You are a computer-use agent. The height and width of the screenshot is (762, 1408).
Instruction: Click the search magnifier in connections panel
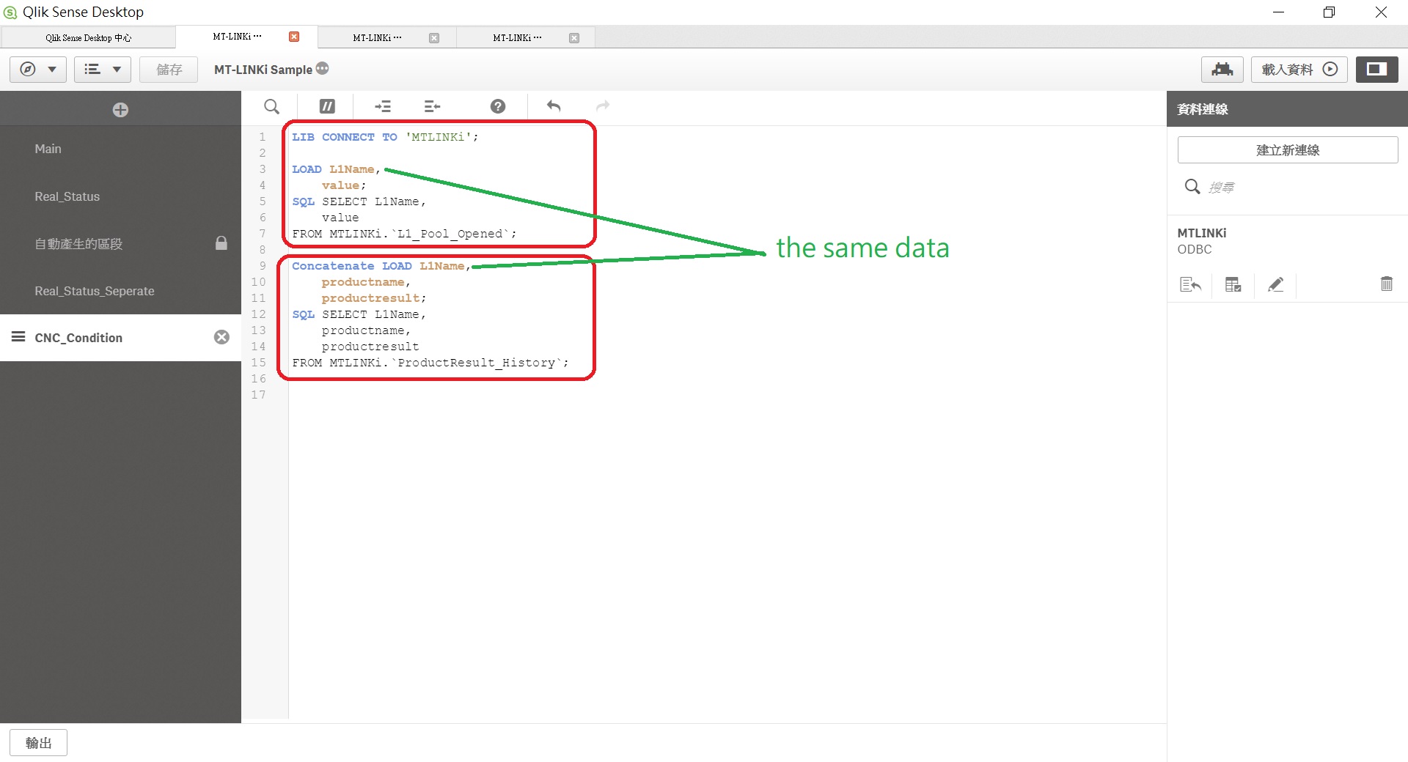click(1192, 187)
